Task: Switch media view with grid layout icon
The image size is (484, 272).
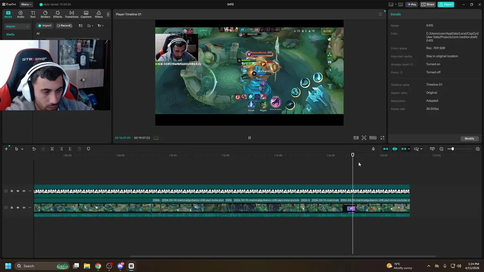Action: tap(81, 26)
